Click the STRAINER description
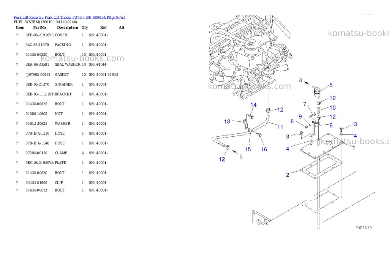This screenshot has width=389, height=275. pyautogui.click(x=64, y=84)
